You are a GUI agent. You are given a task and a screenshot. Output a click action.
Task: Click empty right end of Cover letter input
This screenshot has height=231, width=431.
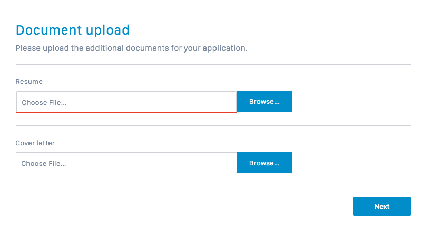click(x=221, y=163)
